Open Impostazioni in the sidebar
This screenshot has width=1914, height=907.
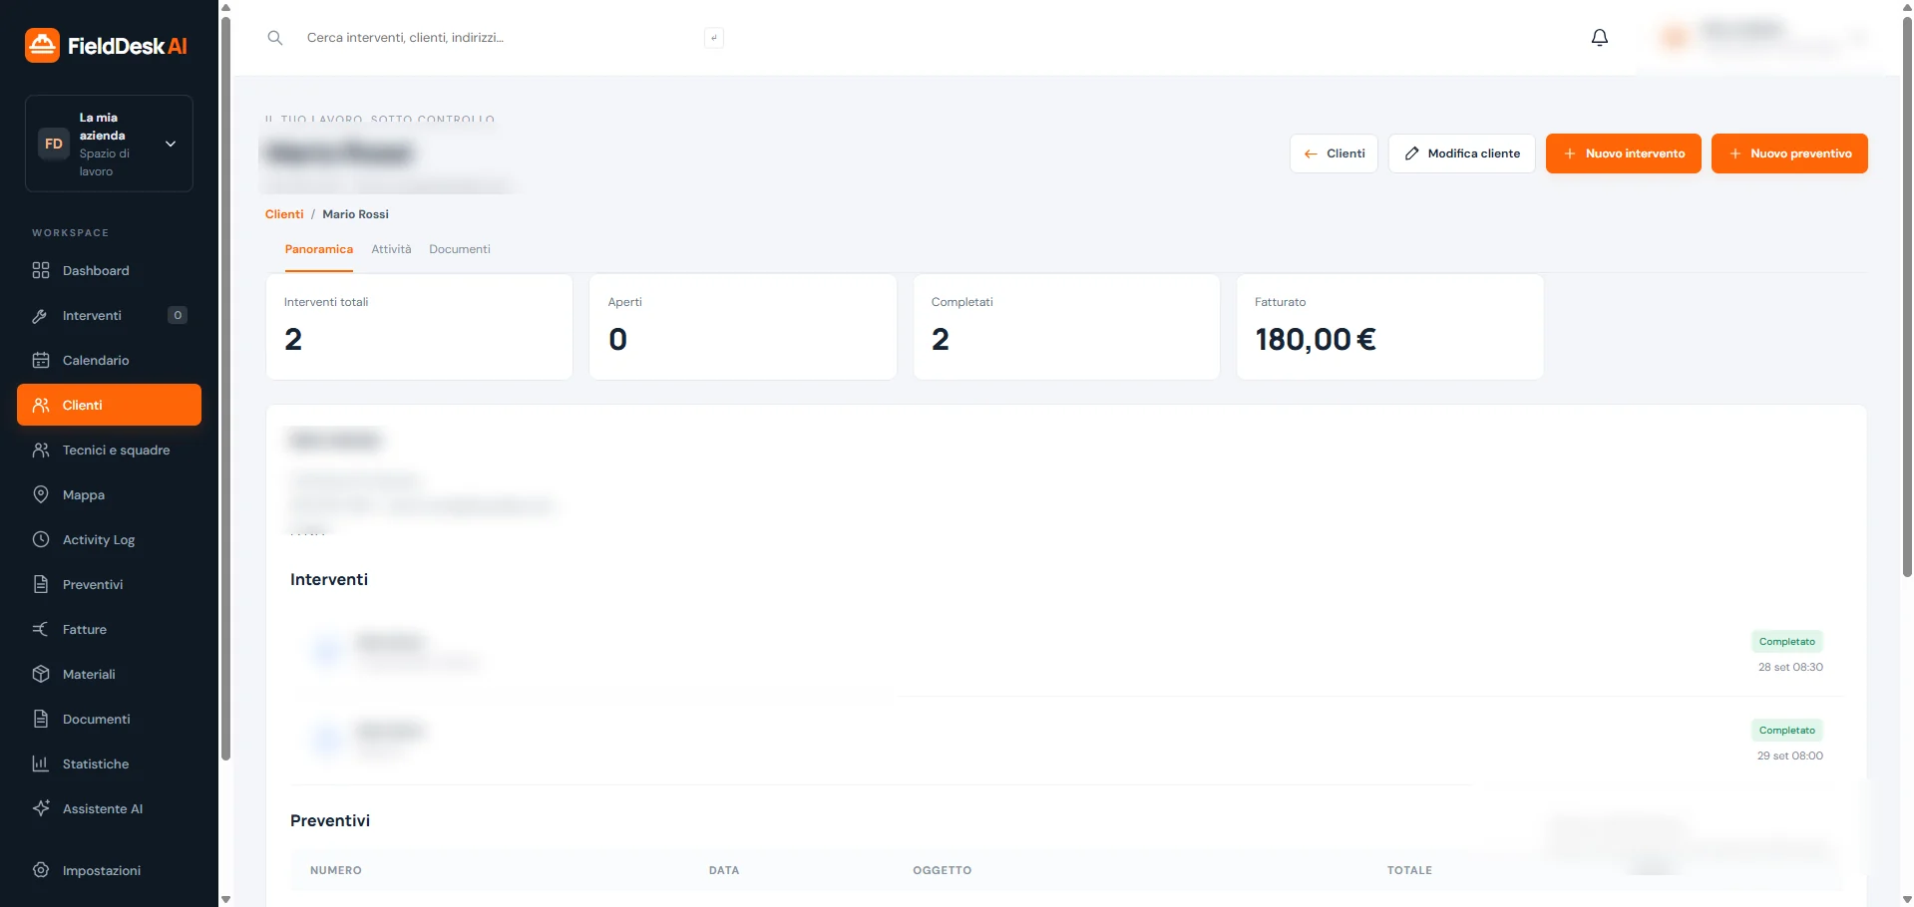[x=109, y=870]
